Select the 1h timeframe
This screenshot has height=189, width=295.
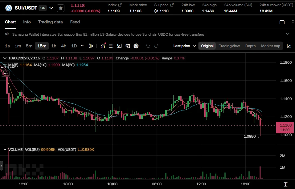[54, 46]
